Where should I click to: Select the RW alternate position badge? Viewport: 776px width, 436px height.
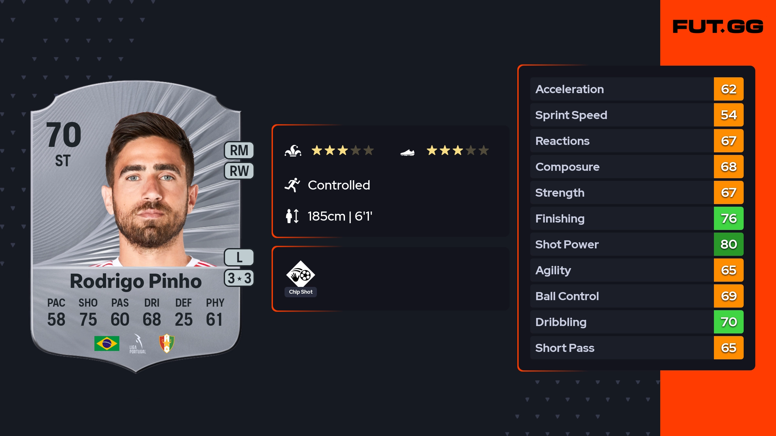(x=239, y=171)
